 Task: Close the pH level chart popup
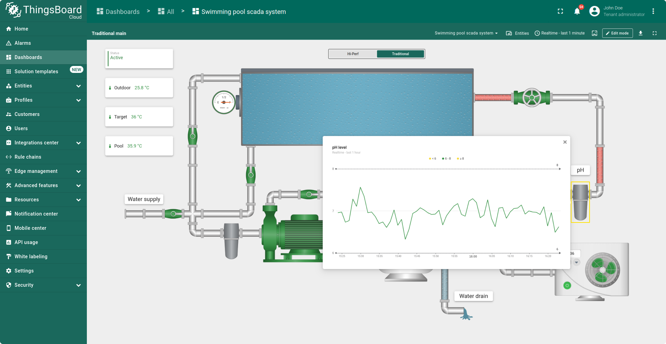pyautogui.click(x=565, y=142)
